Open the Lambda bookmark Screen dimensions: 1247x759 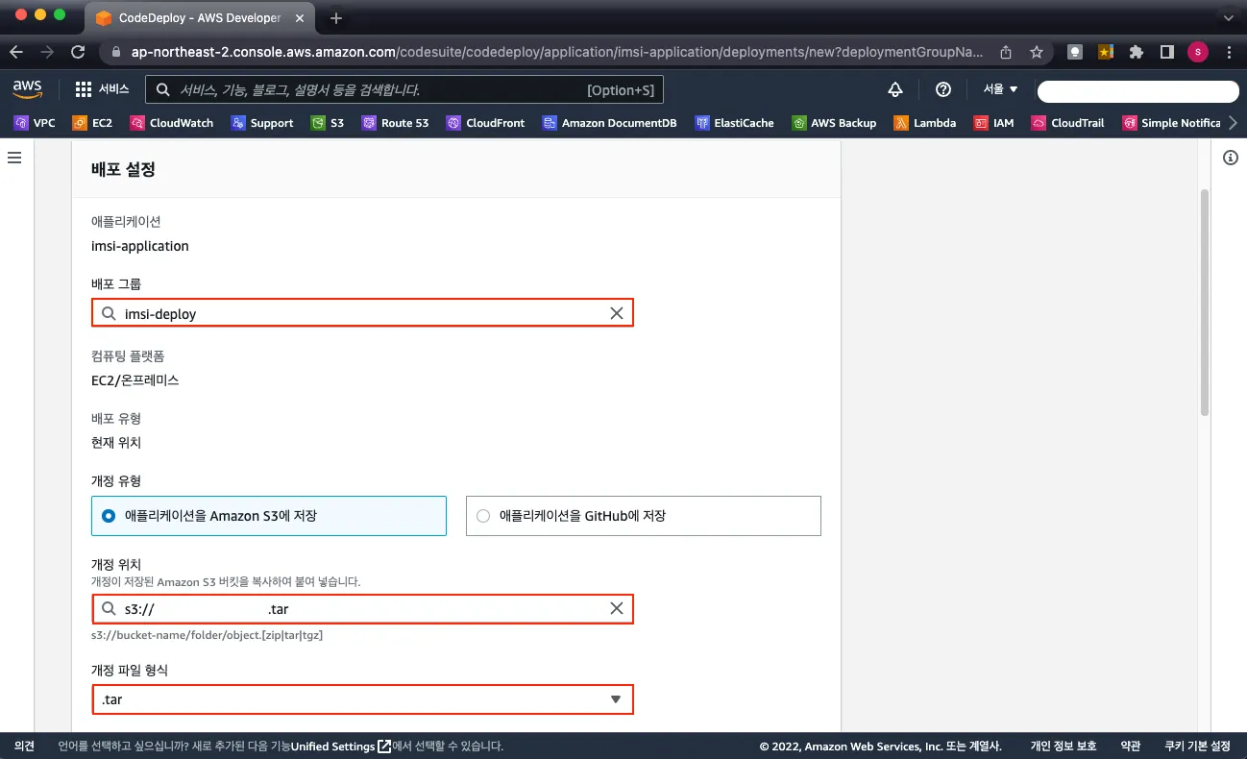[x=924, y=123]
